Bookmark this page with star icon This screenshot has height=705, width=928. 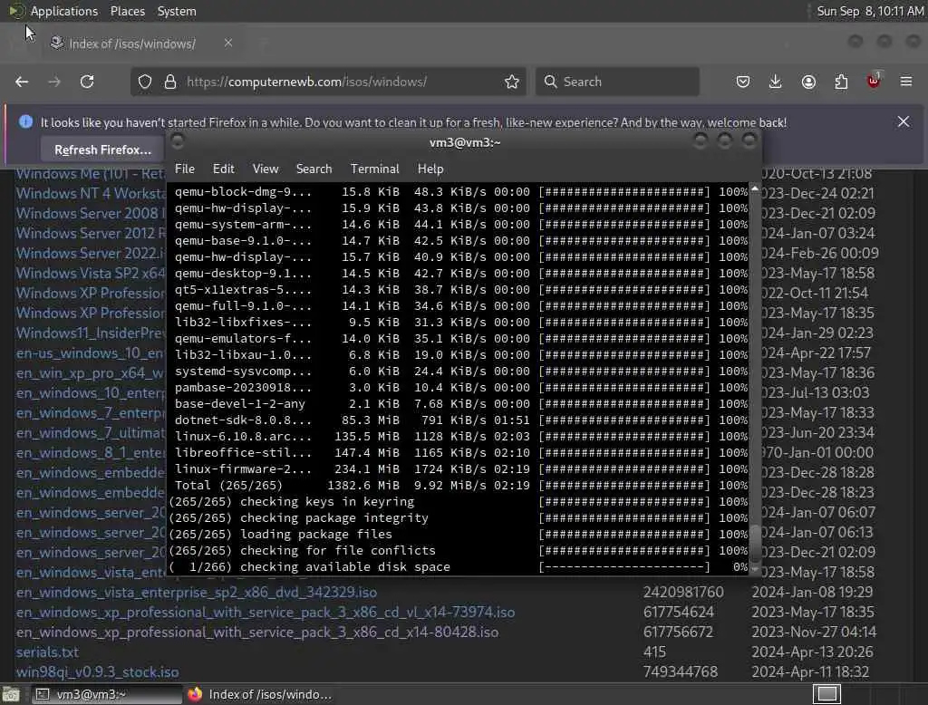(x=512, y=82)
